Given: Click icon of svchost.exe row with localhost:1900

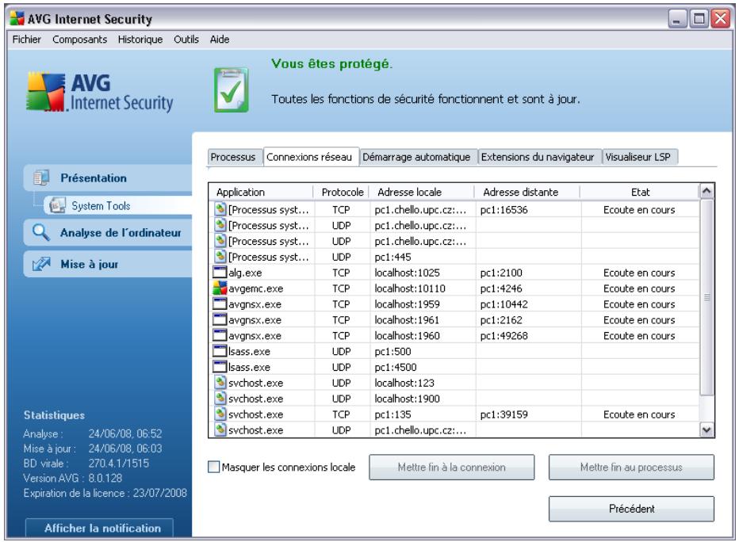Looking at the screenshot, I should point(220,398).
